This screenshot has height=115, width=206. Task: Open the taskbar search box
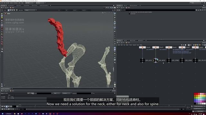(x=9, y=114)
